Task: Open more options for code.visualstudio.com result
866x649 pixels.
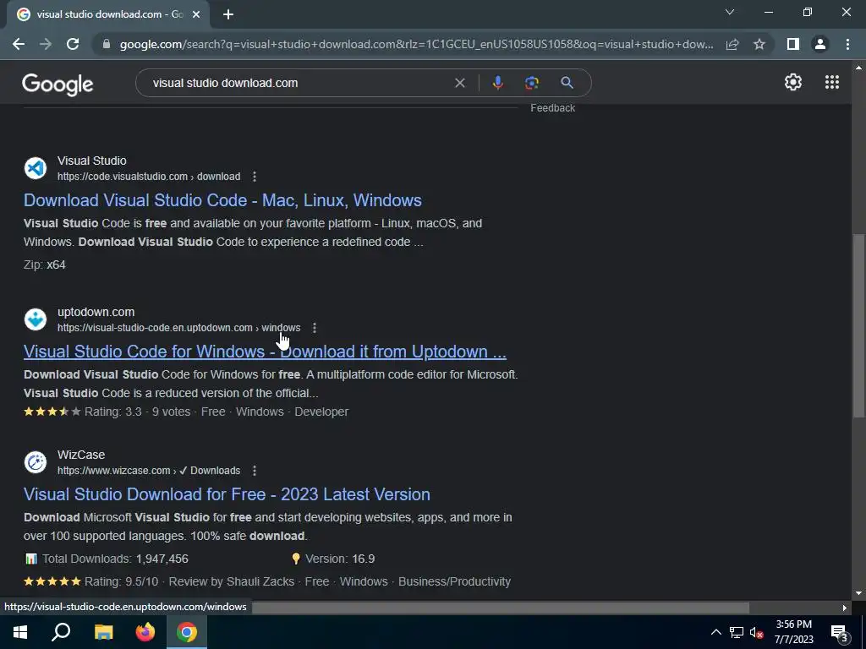Action: coord(254,177)
